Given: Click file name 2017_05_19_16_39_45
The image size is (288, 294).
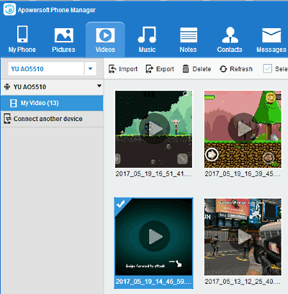Looking at the screenshot, I should coord(243,174).
